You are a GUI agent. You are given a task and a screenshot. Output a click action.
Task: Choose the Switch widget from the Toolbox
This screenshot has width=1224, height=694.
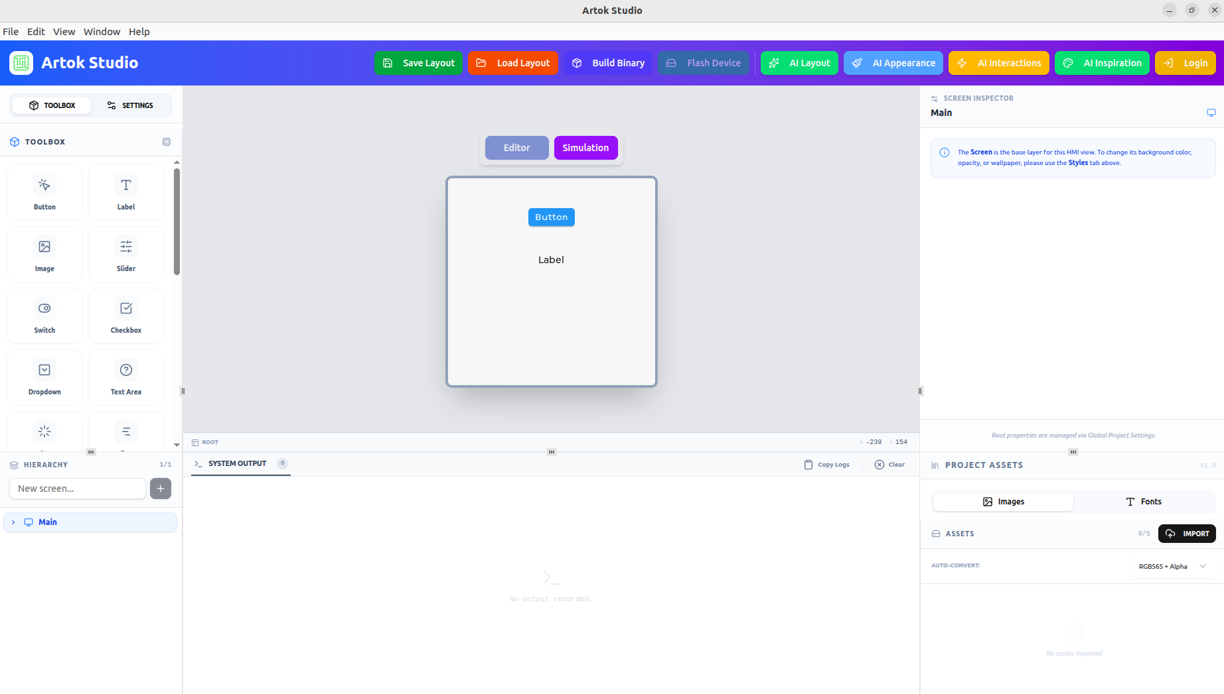pos(44,316)
